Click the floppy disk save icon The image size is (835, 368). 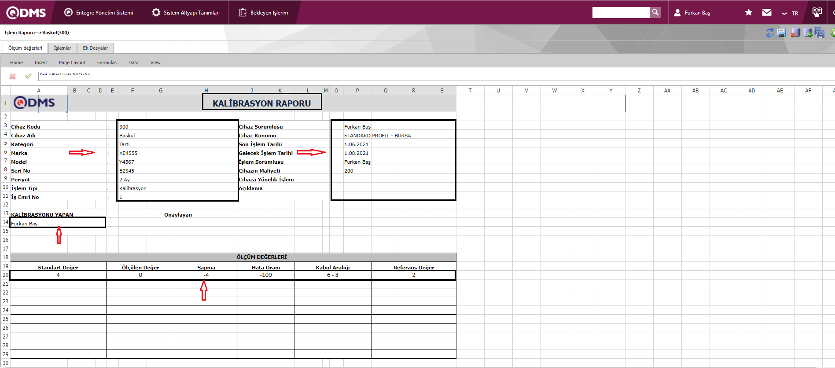(781, 33)
